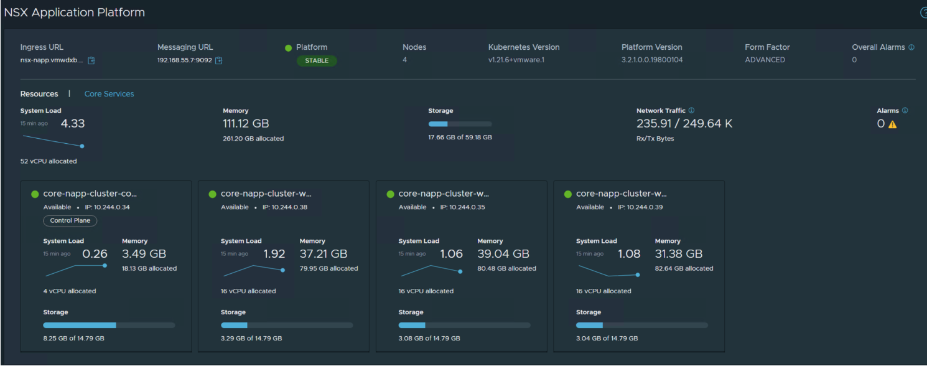Click the 82.64 GB allocated text
The width and height of the screenshot is (927, 366).
click(x=684, y=269)
